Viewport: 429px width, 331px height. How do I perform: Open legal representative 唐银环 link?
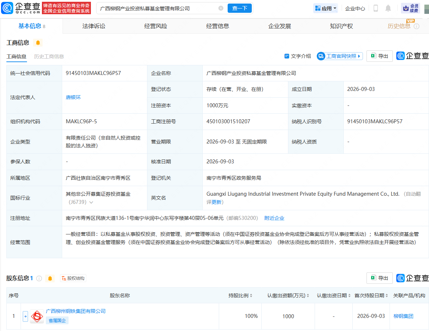73,97
